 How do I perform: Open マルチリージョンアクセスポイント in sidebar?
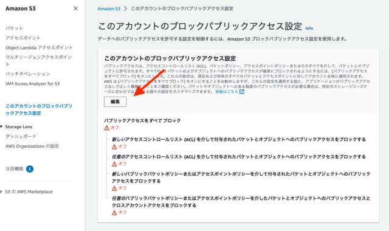pos(39,61)
